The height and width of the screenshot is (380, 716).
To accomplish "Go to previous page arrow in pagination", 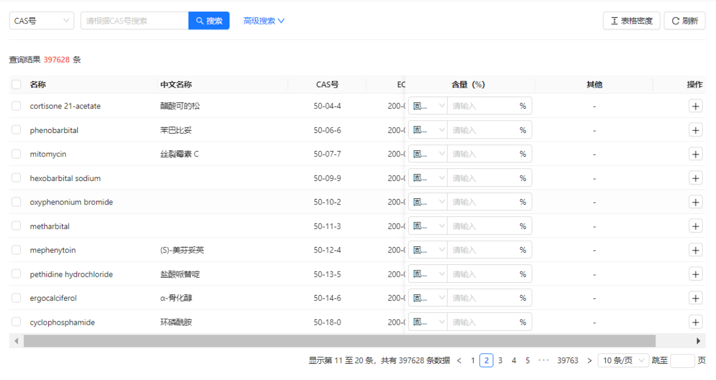I will 459,361.
